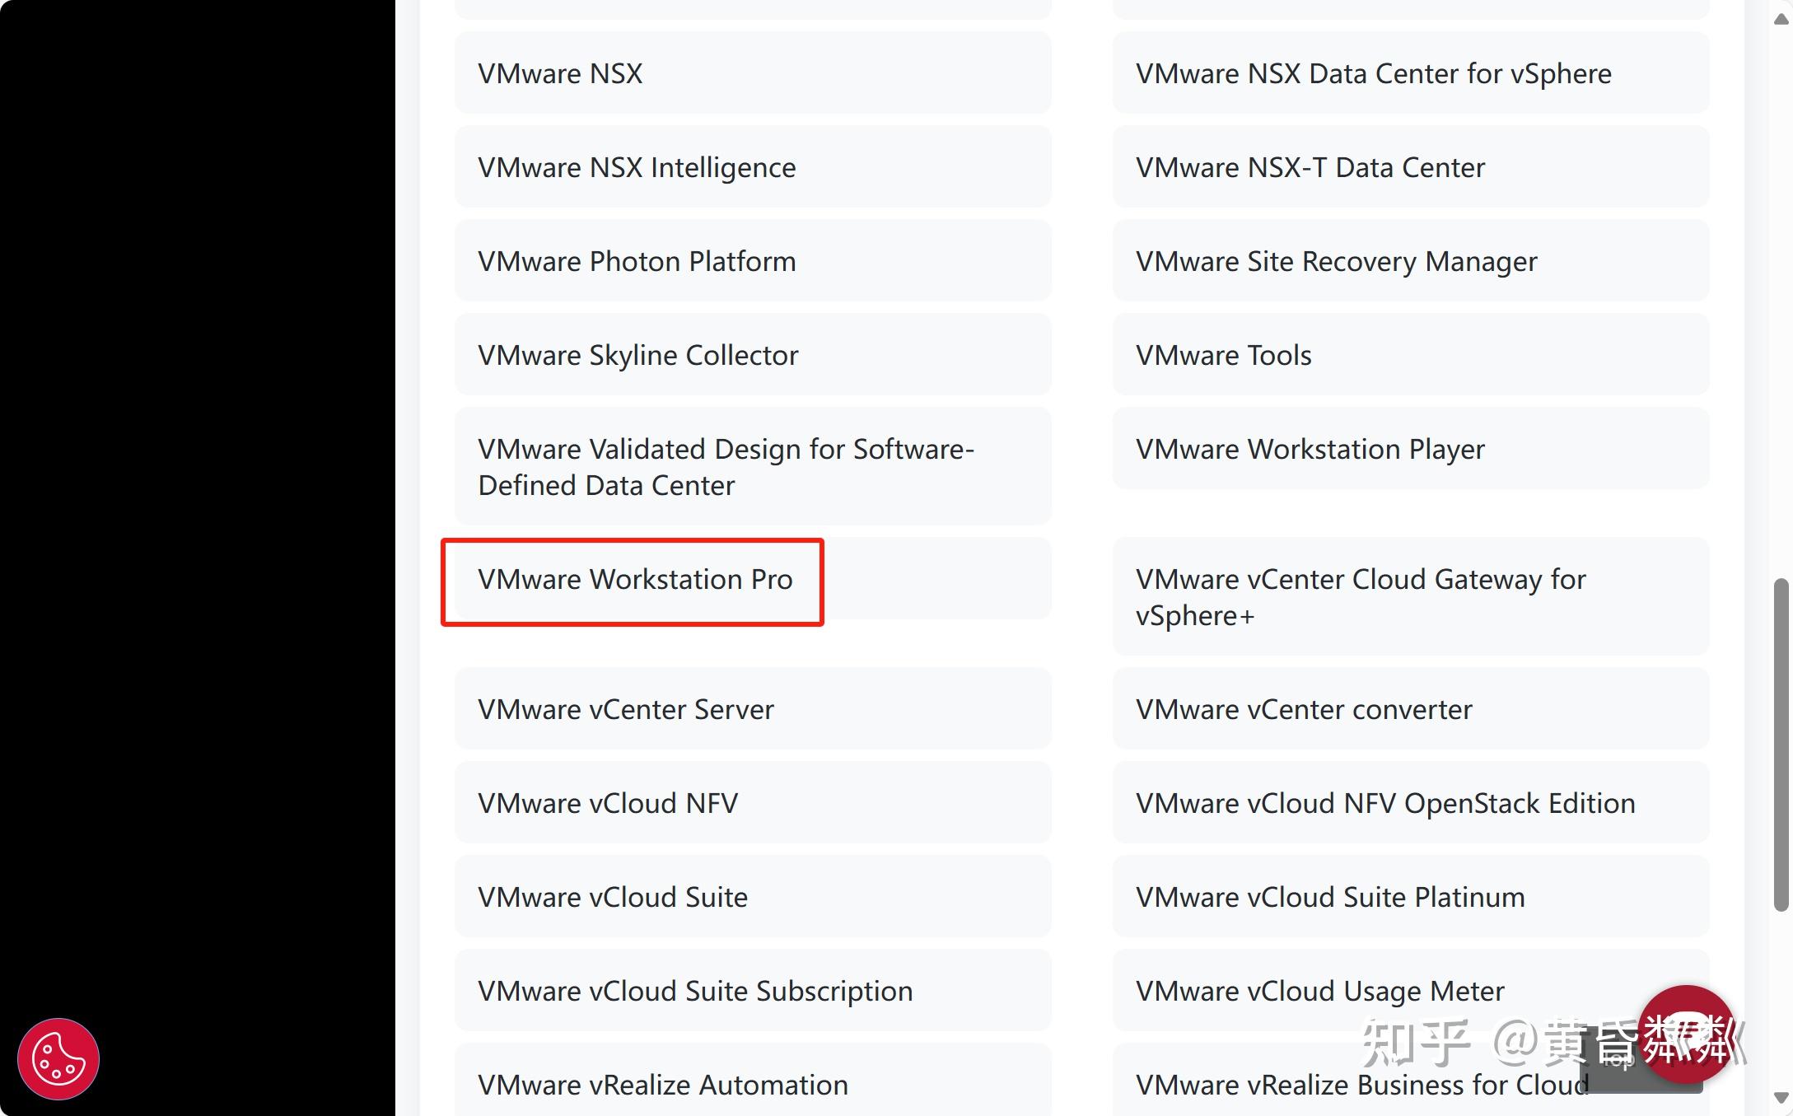The image size is (1793, 1116).
Task: Open VMware NSX-T Data Center
Action: pos(1310,168)
